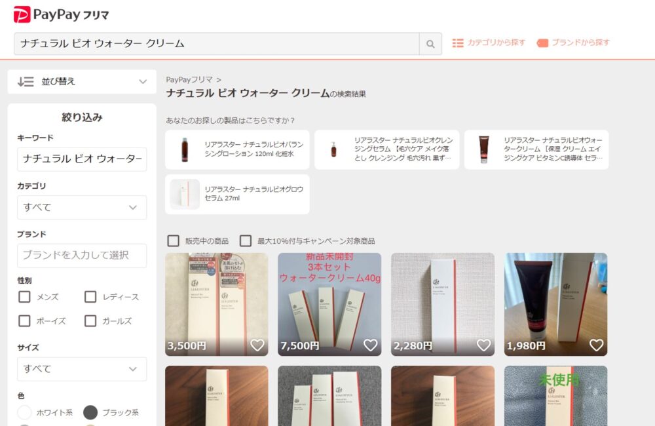The image size is (655, 426).
Task: Click the キーワード filter input field
Action: pos(82,159)
